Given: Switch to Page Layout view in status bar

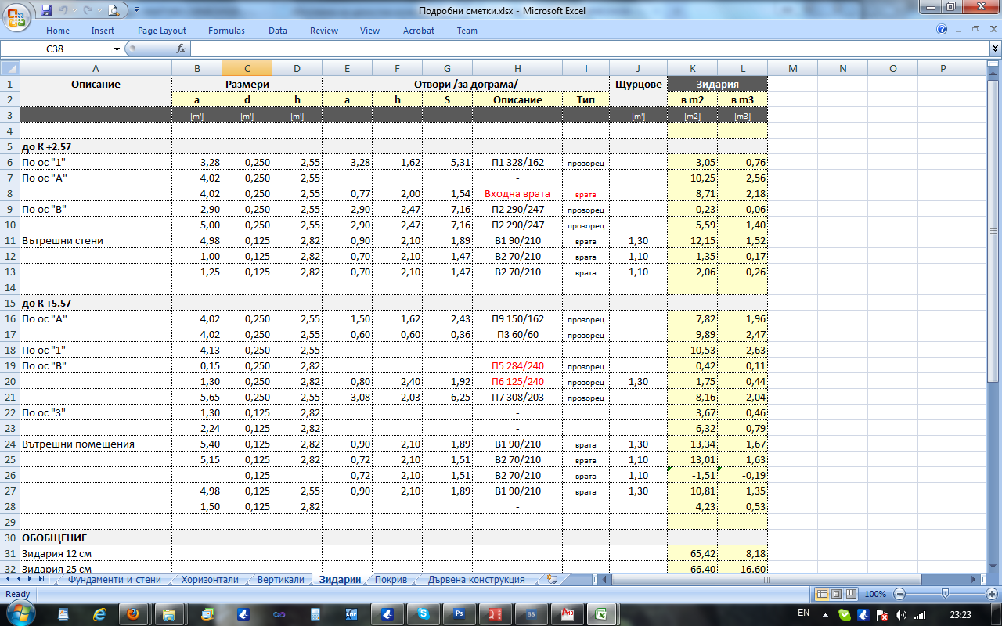Looking at the screenshot, I should pos(835,594).
